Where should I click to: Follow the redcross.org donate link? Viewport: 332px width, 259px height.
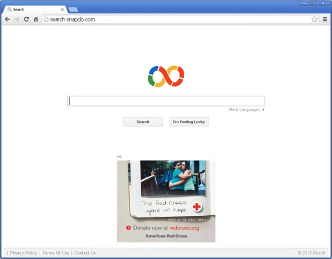(184, 228)
